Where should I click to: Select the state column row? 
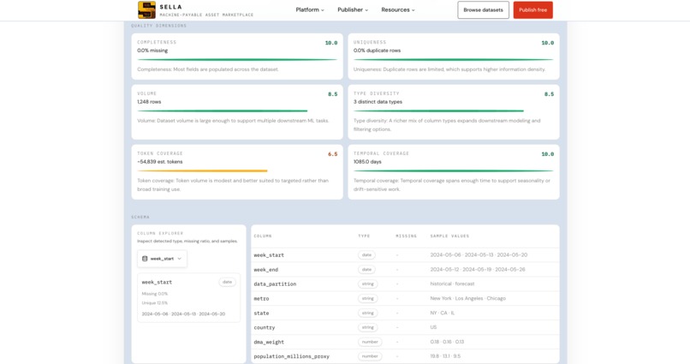click(405, 313)
